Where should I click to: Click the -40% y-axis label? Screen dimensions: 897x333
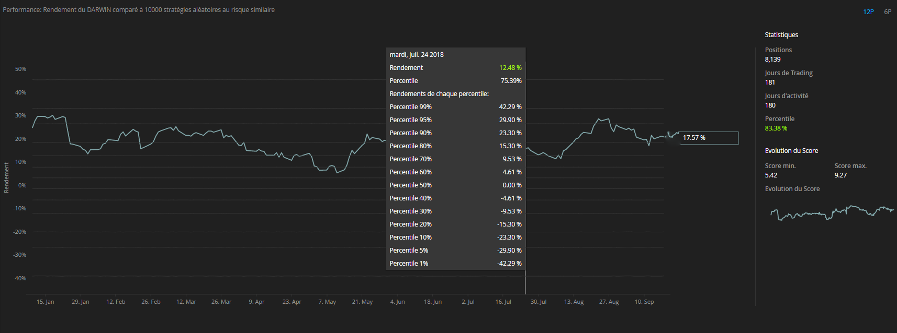coord(20,278)
